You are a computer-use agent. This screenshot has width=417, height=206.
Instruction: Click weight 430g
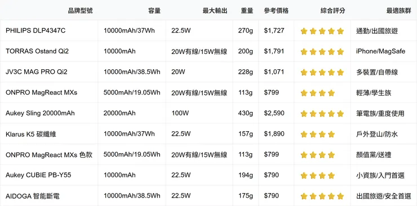point(246,113)
